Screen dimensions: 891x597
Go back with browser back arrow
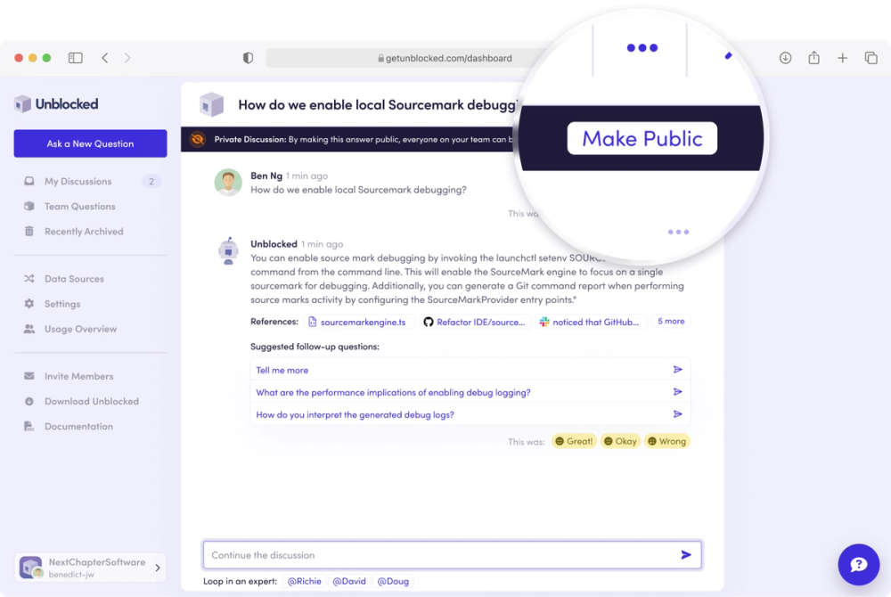(x=104, y=58)
